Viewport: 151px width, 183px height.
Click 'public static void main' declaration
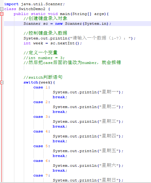(61, 14)
